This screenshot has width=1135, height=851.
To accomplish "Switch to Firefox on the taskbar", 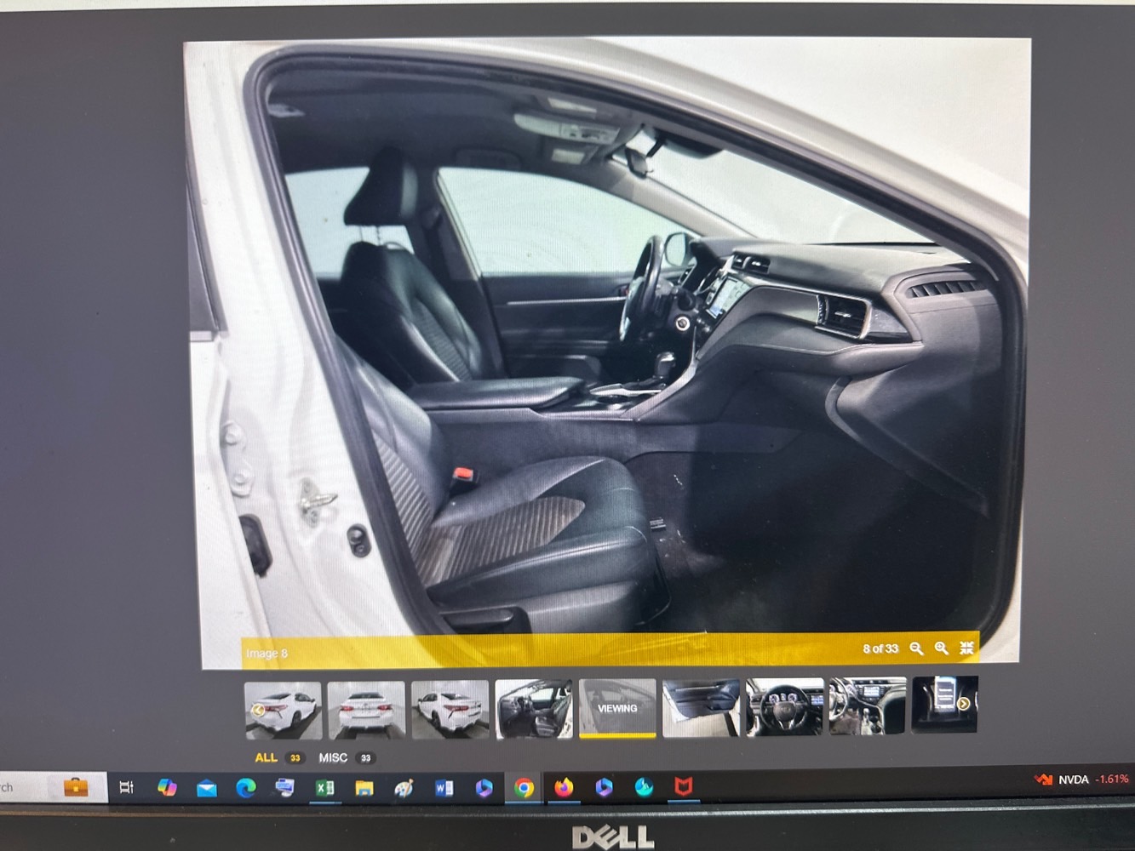I will (x=564, y=788).
